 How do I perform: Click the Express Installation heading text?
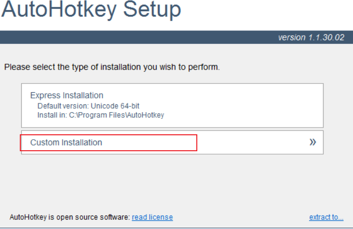pyautogui.click(x=67, y=95)
